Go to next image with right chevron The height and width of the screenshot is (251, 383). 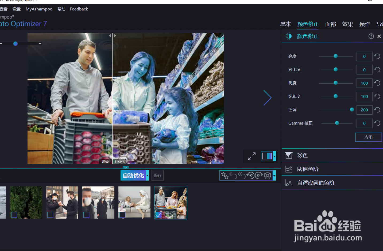(267, 98)
